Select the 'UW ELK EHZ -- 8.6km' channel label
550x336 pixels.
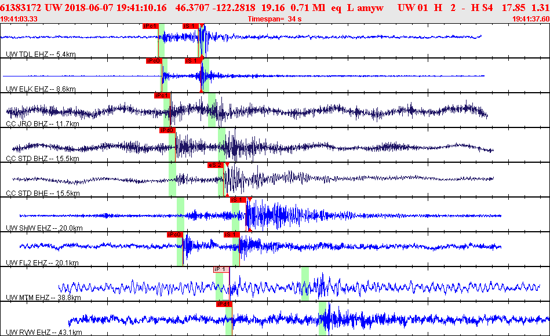tap(41, 89)
